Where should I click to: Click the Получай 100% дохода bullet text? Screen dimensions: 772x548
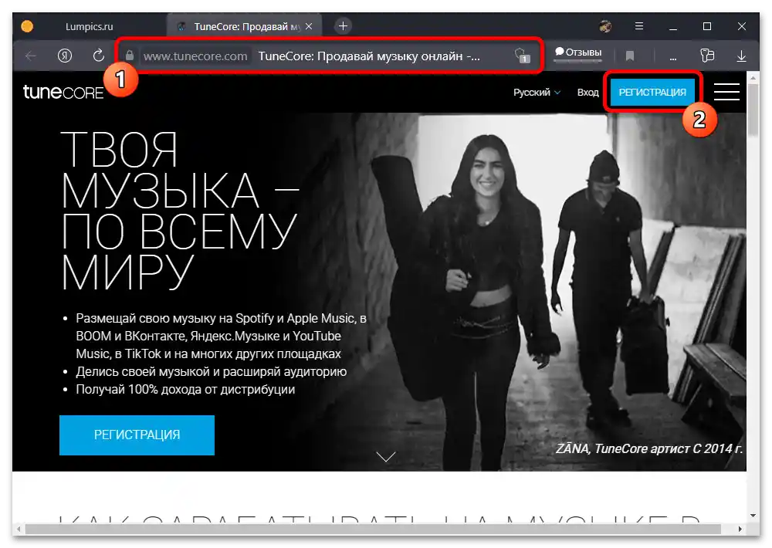[x=185, y=390]
